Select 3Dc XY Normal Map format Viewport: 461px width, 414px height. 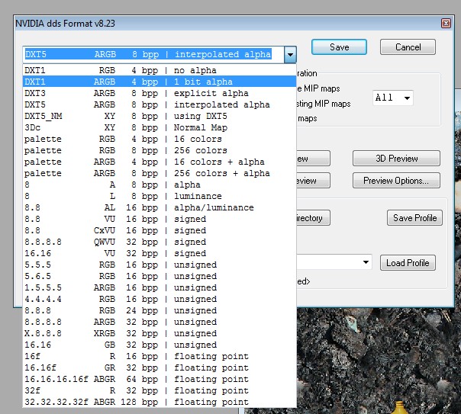[x=160, y=127]
